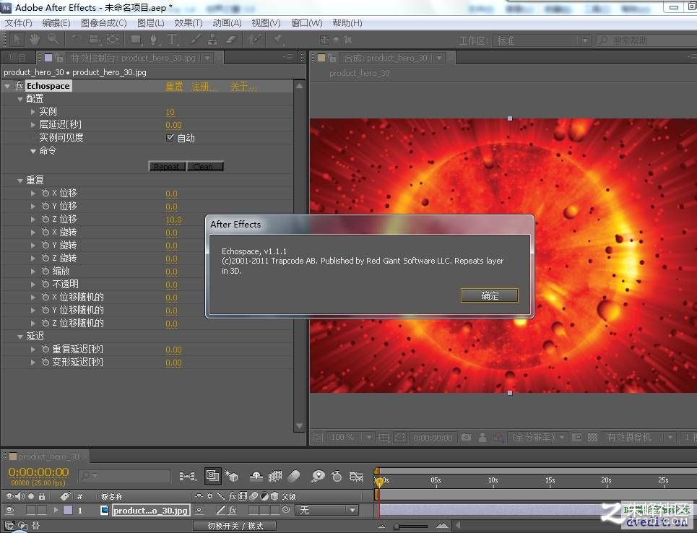Click the 关于... link for Echospace
Viewport: 697px width, 533px height.
243,86
